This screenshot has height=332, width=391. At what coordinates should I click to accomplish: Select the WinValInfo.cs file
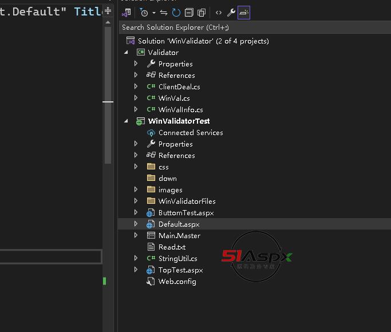coord(180,110)
